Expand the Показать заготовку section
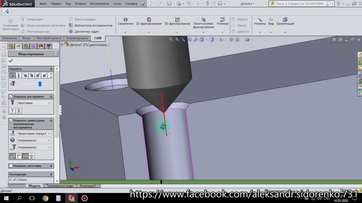362x203 pixels. (x=51, y=166)
